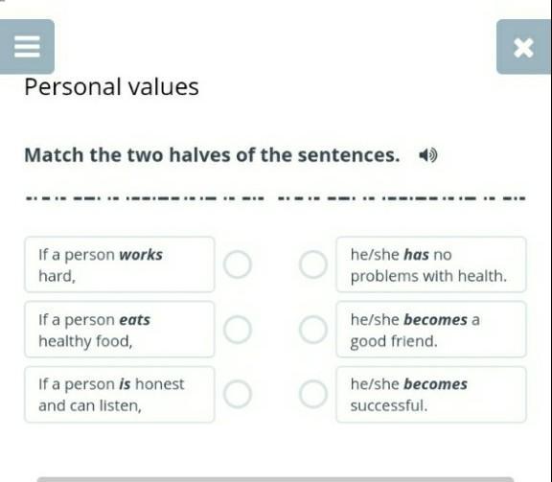Click the "becomes a good friend" card
The height and width of the screenshot is (482, 552).
click(x=431, y=330)
